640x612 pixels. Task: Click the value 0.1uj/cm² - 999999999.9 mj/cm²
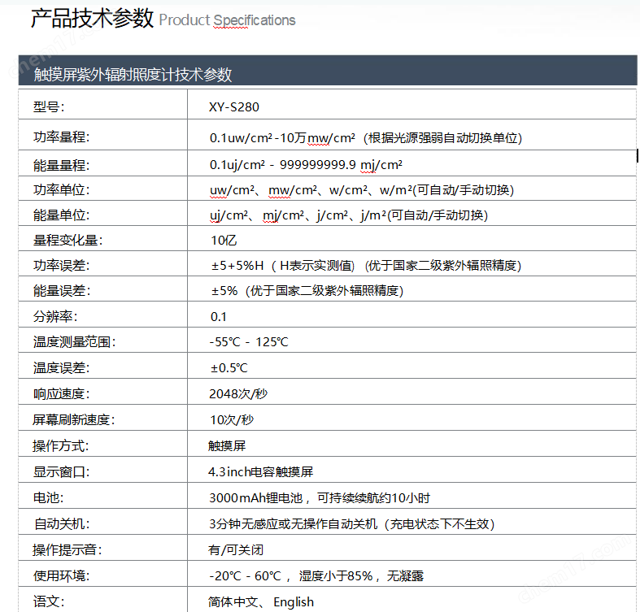tap(306, 165)
